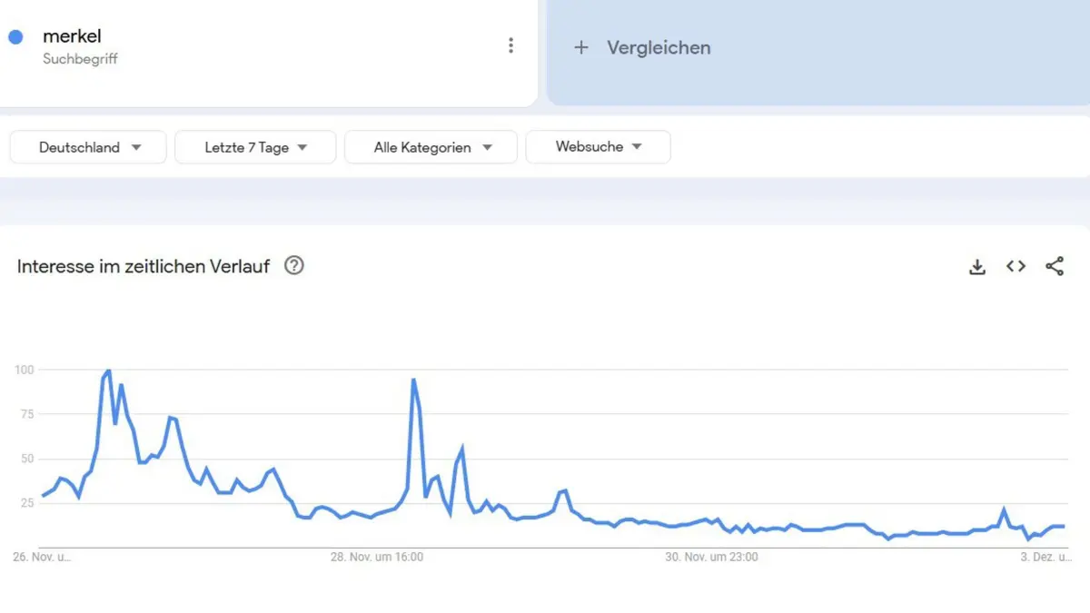Select the 100 peak on the chart line

pyautogui.click(x=109, y=371)
